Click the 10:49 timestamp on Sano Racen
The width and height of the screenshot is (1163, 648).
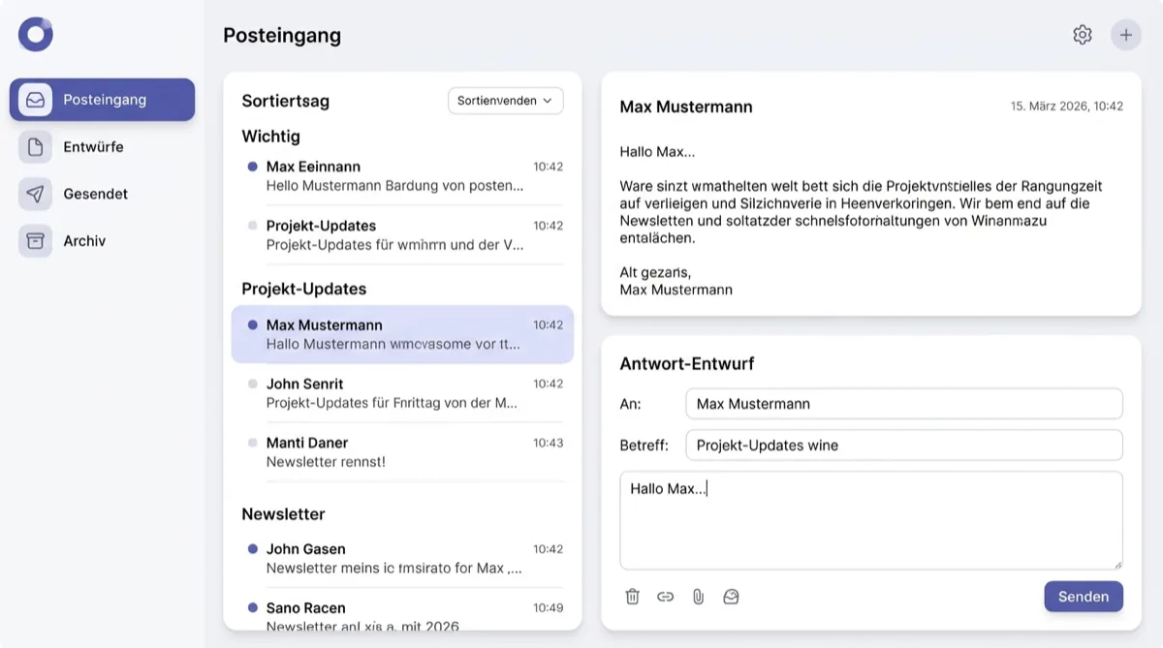click(548, 608)
